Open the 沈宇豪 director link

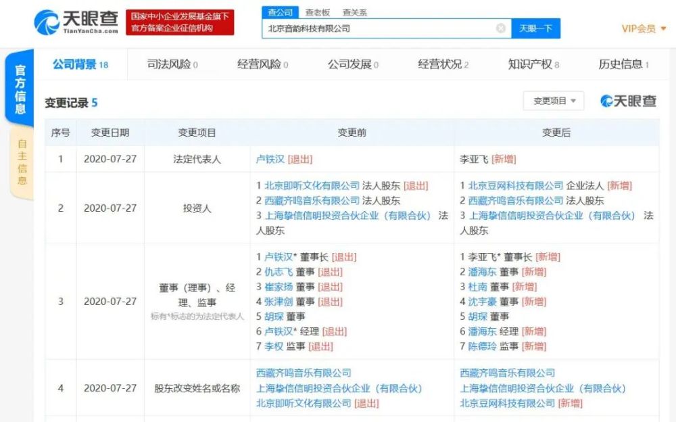click(x=483, y=302)
